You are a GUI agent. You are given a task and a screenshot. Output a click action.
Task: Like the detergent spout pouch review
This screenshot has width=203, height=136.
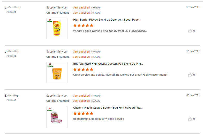[x=190, y=31]
